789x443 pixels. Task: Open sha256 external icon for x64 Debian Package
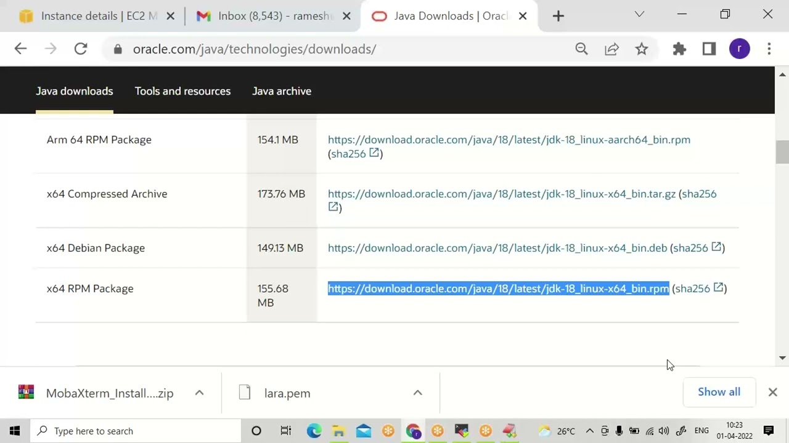click(x=716, y=247)
